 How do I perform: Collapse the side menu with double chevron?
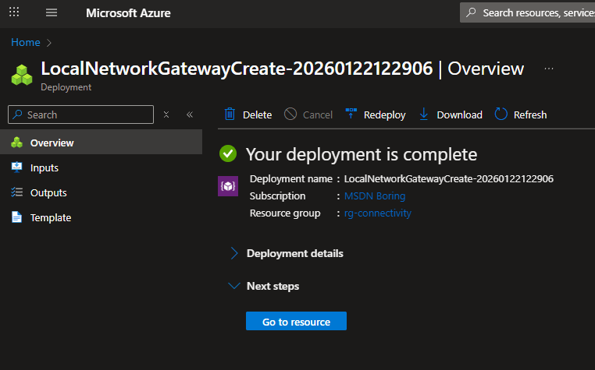[190, 115]
